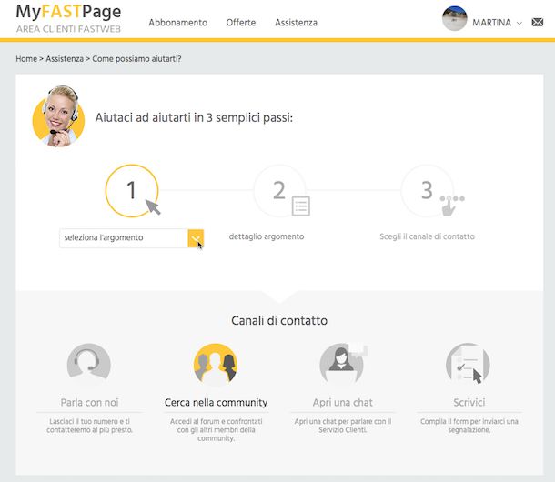The width and height of the screenshot is (555, 482).
Task: Click the 'Canali di contatto' heading
Action: (x=279, y=321)
